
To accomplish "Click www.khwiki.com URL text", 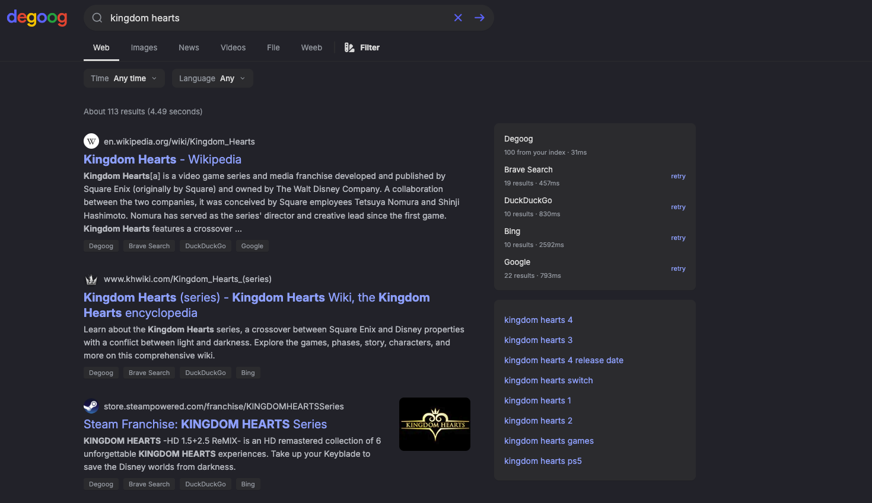I will (187, 279).
